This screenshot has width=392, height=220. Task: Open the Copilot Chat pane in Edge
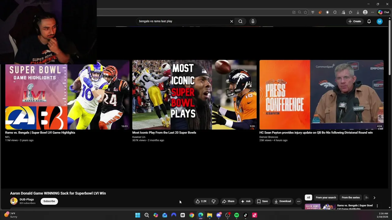point(383,12)
